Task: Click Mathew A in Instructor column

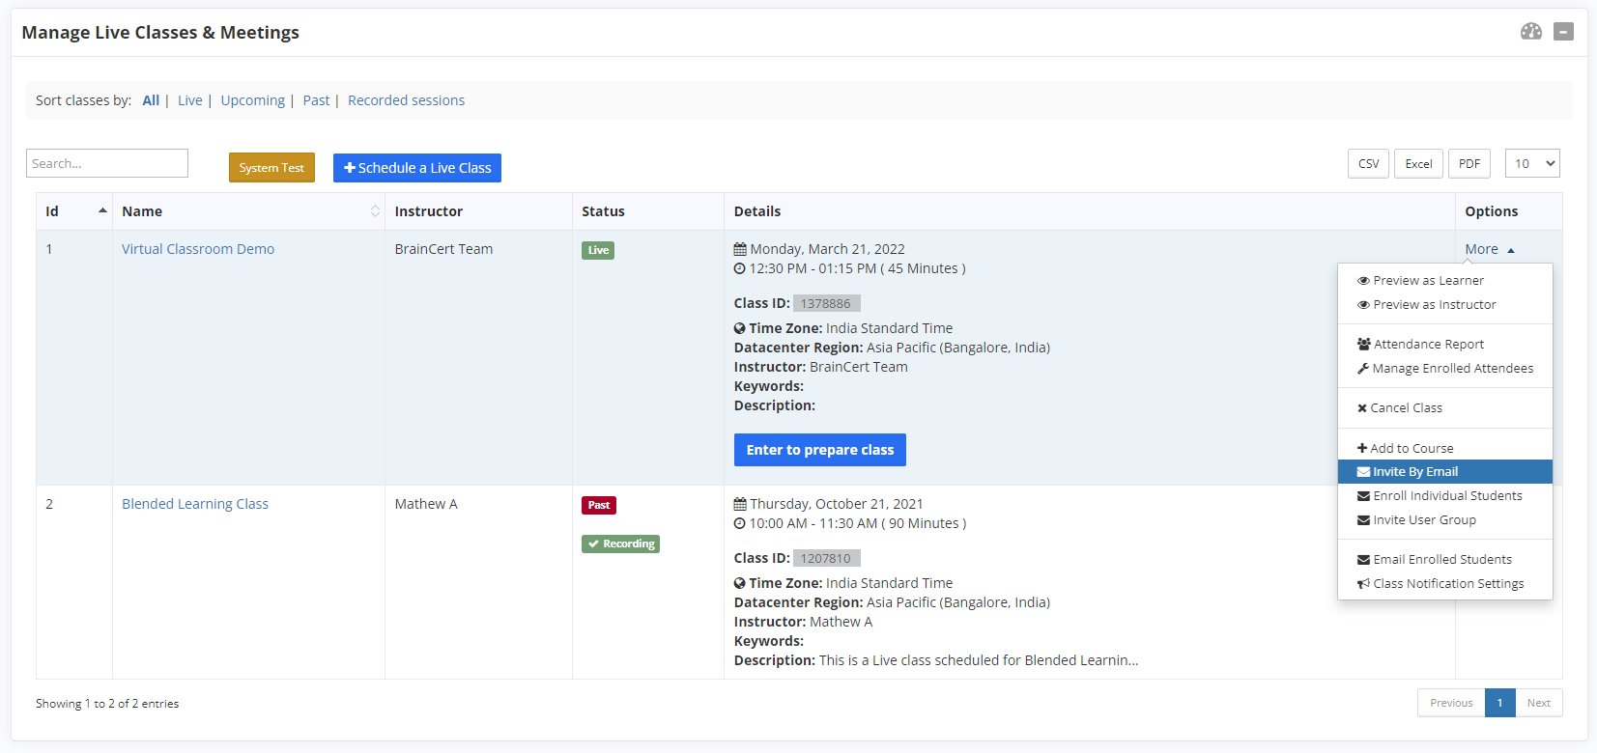Action: 426,504
